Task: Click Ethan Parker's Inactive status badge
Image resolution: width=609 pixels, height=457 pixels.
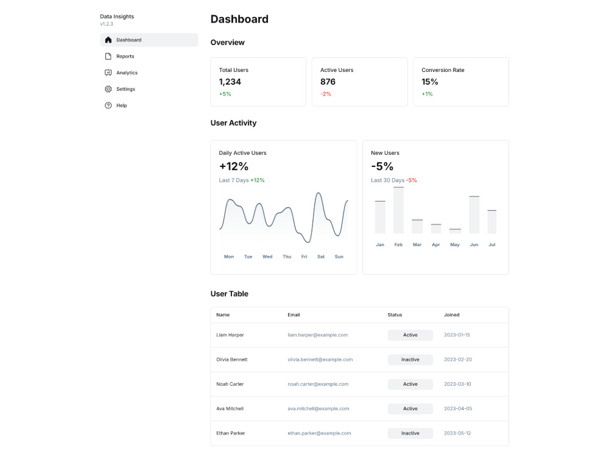Action: coord(410,433)
